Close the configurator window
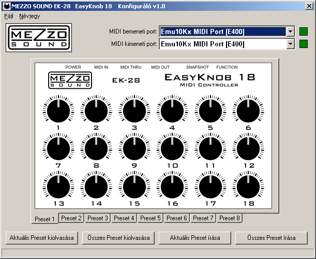The image size is (316, 259). tap(309, 6)
